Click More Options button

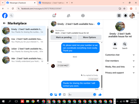pyautogui.click(x=90, y=37)
